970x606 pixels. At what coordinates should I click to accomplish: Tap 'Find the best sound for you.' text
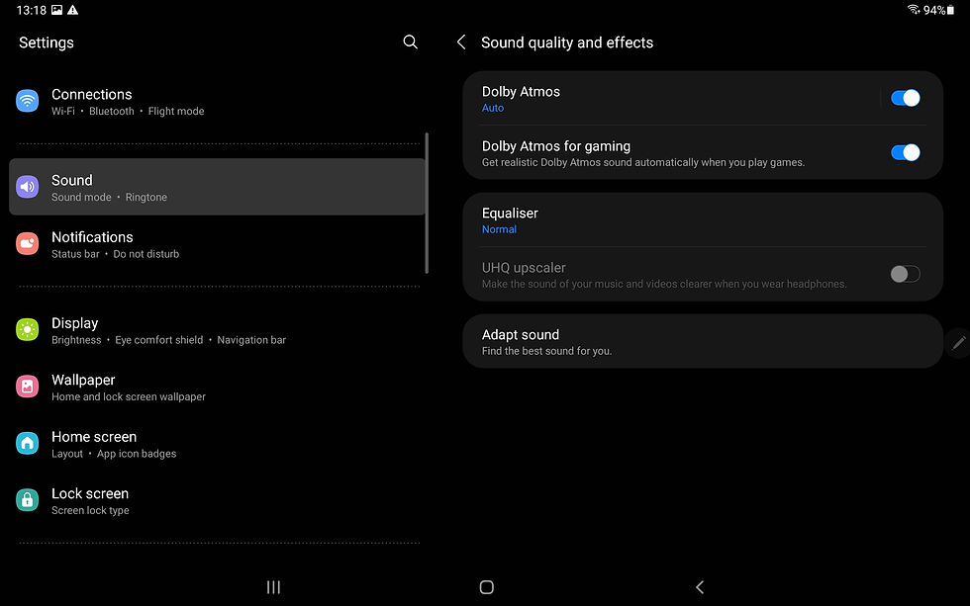click(x=546, y=351)
